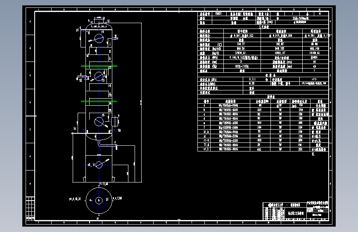Click the circular plan view below the column
358x232 pixels.
(x=99, y=201)
